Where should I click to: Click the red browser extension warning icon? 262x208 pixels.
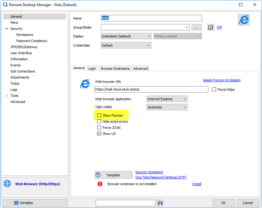pos(100,184)
